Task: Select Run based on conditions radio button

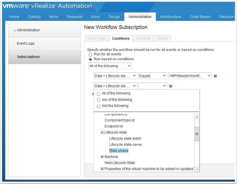Action: pos(90,59)
